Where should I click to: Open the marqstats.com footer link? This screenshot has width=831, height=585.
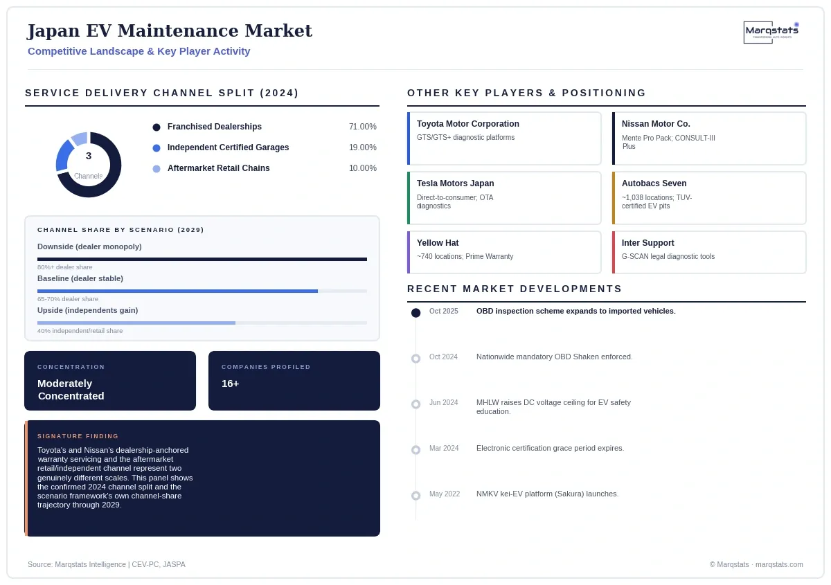coord(779,564)
